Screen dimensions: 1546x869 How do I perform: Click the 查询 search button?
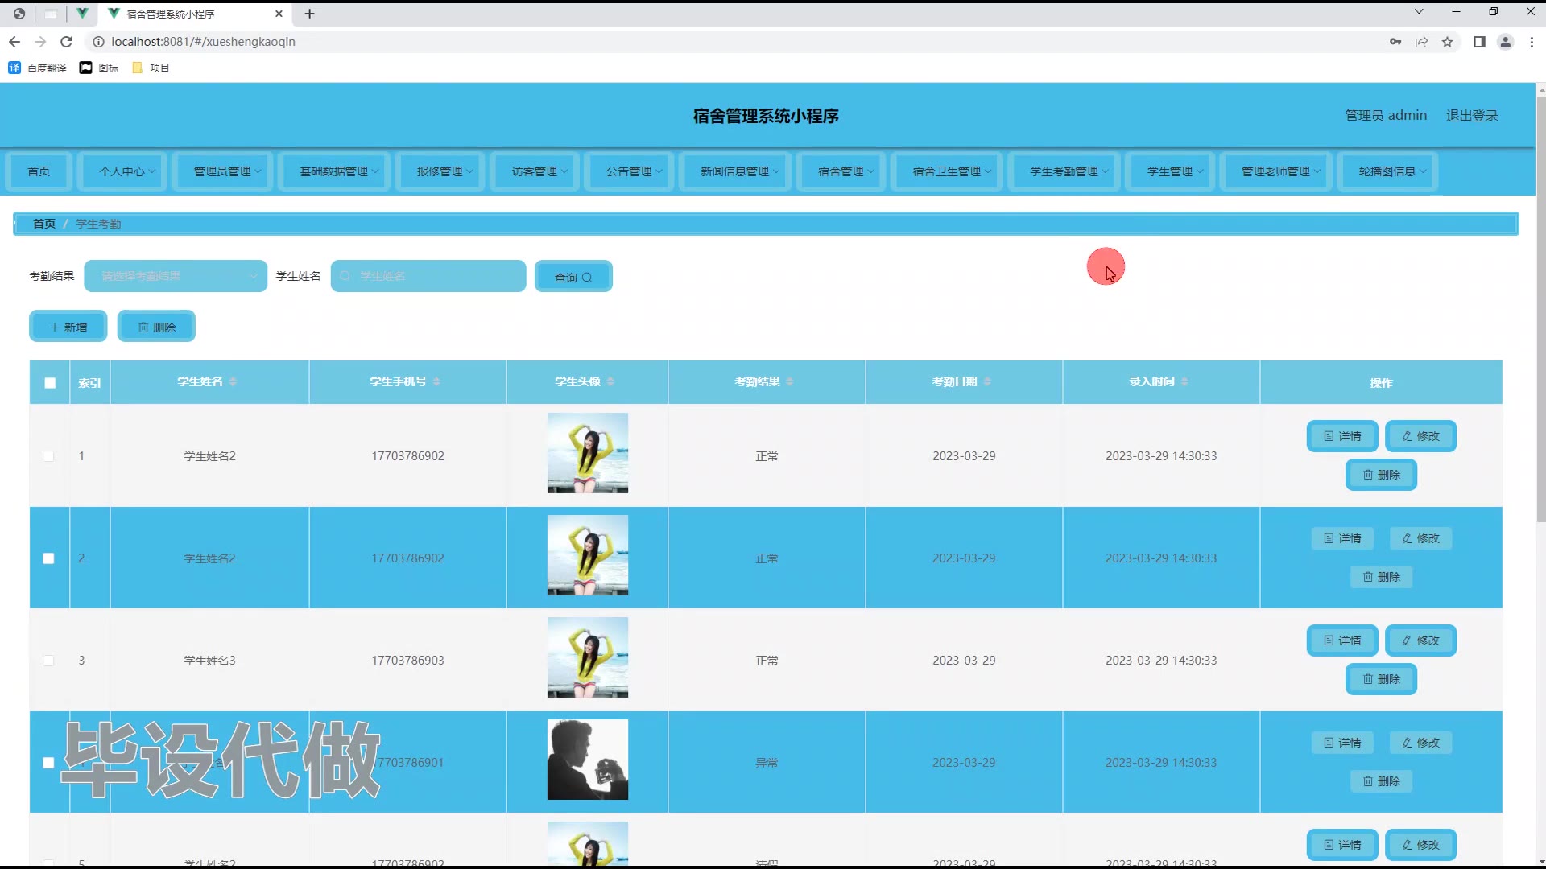573,277
